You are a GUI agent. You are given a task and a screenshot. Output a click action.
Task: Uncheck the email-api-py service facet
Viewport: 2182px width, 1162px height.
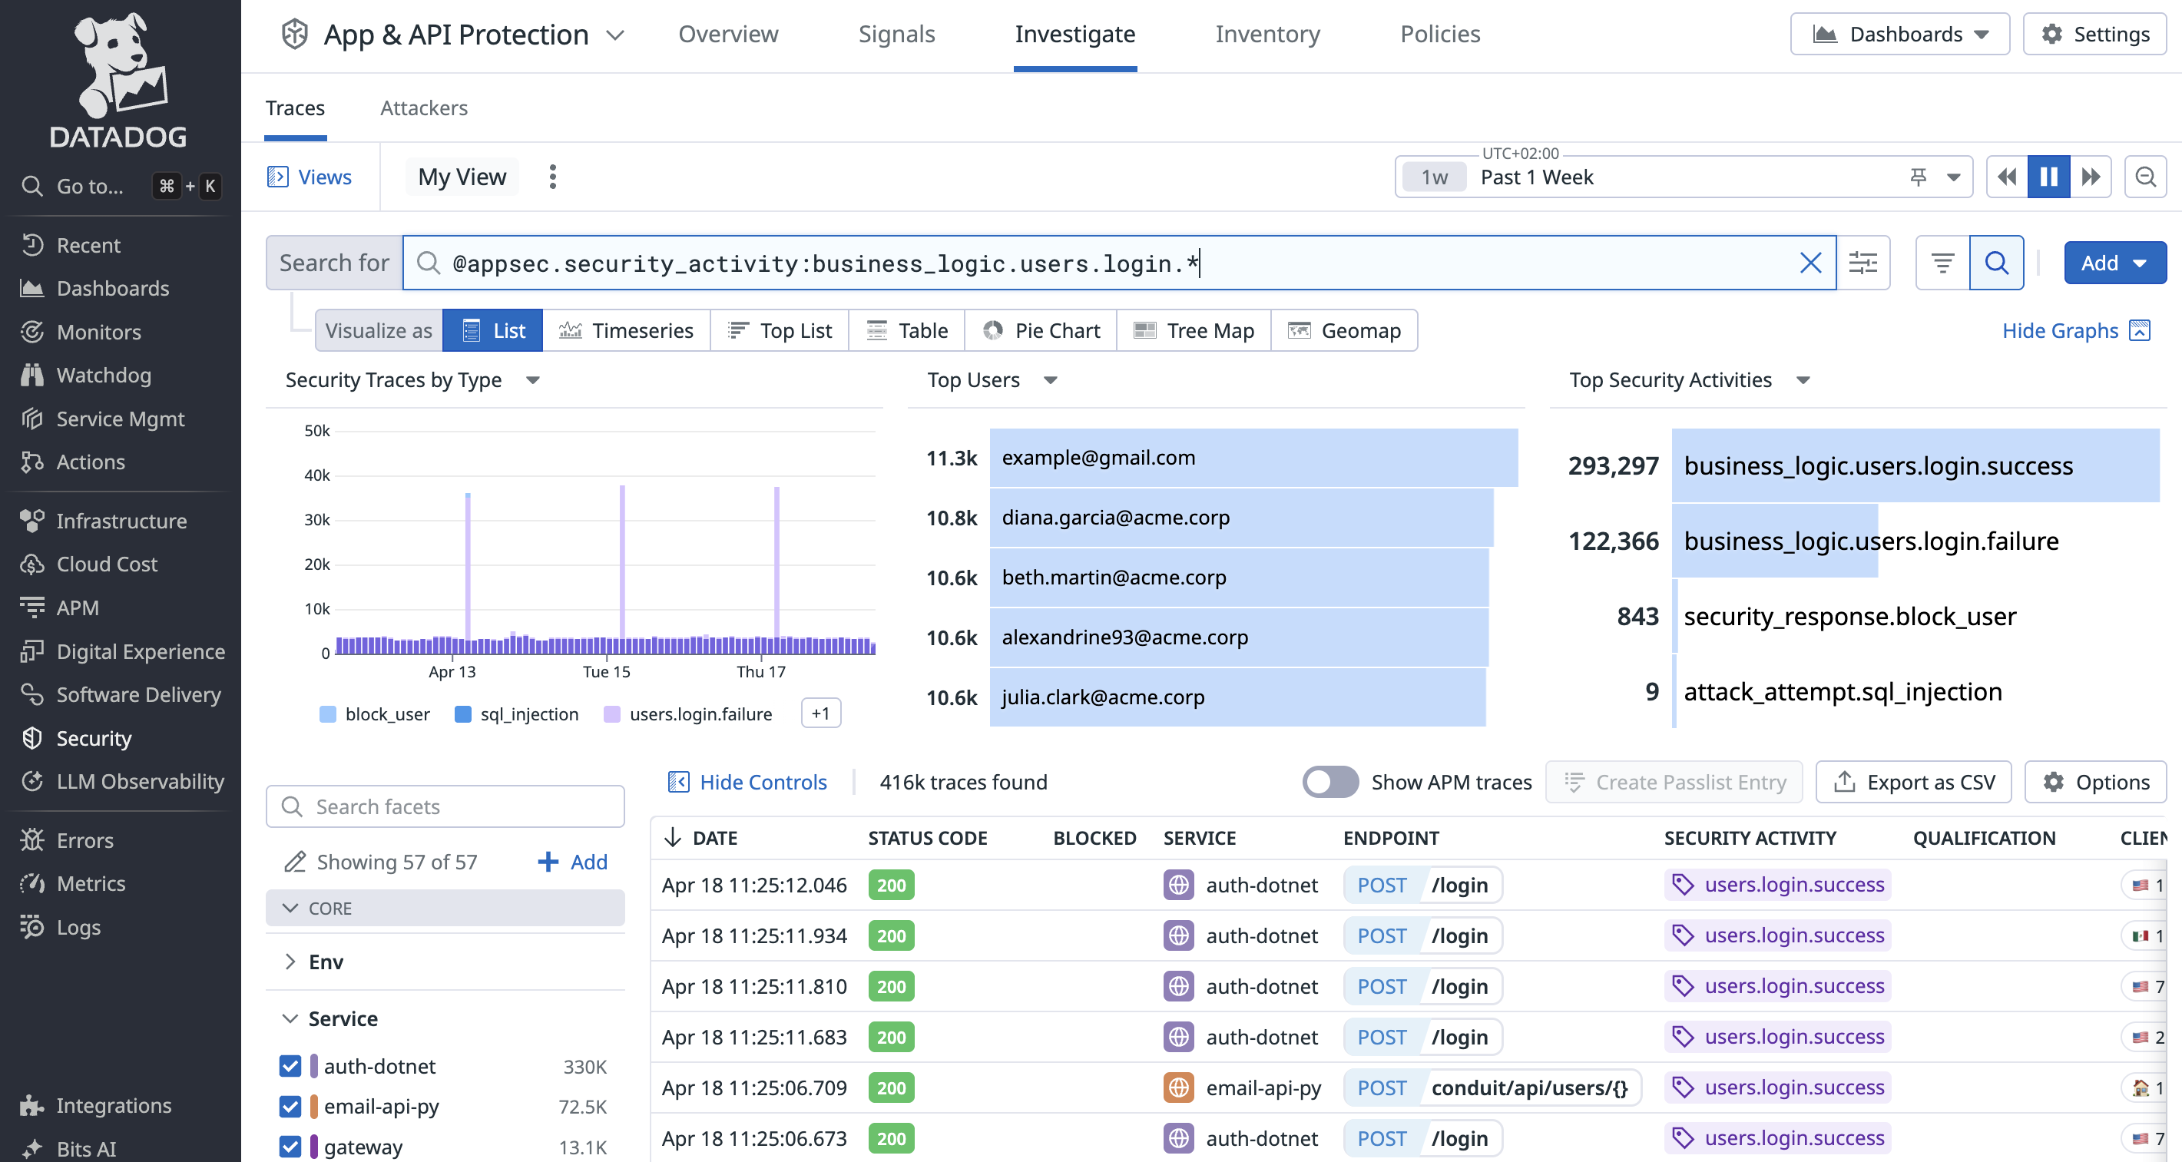pyautogui.click(x=290, y=1106)
